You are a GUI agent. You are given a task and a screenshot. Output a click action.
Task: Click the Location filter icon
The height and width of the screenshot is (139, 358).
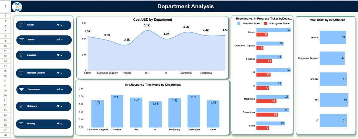pyautogui.click(x=21, y=55)
